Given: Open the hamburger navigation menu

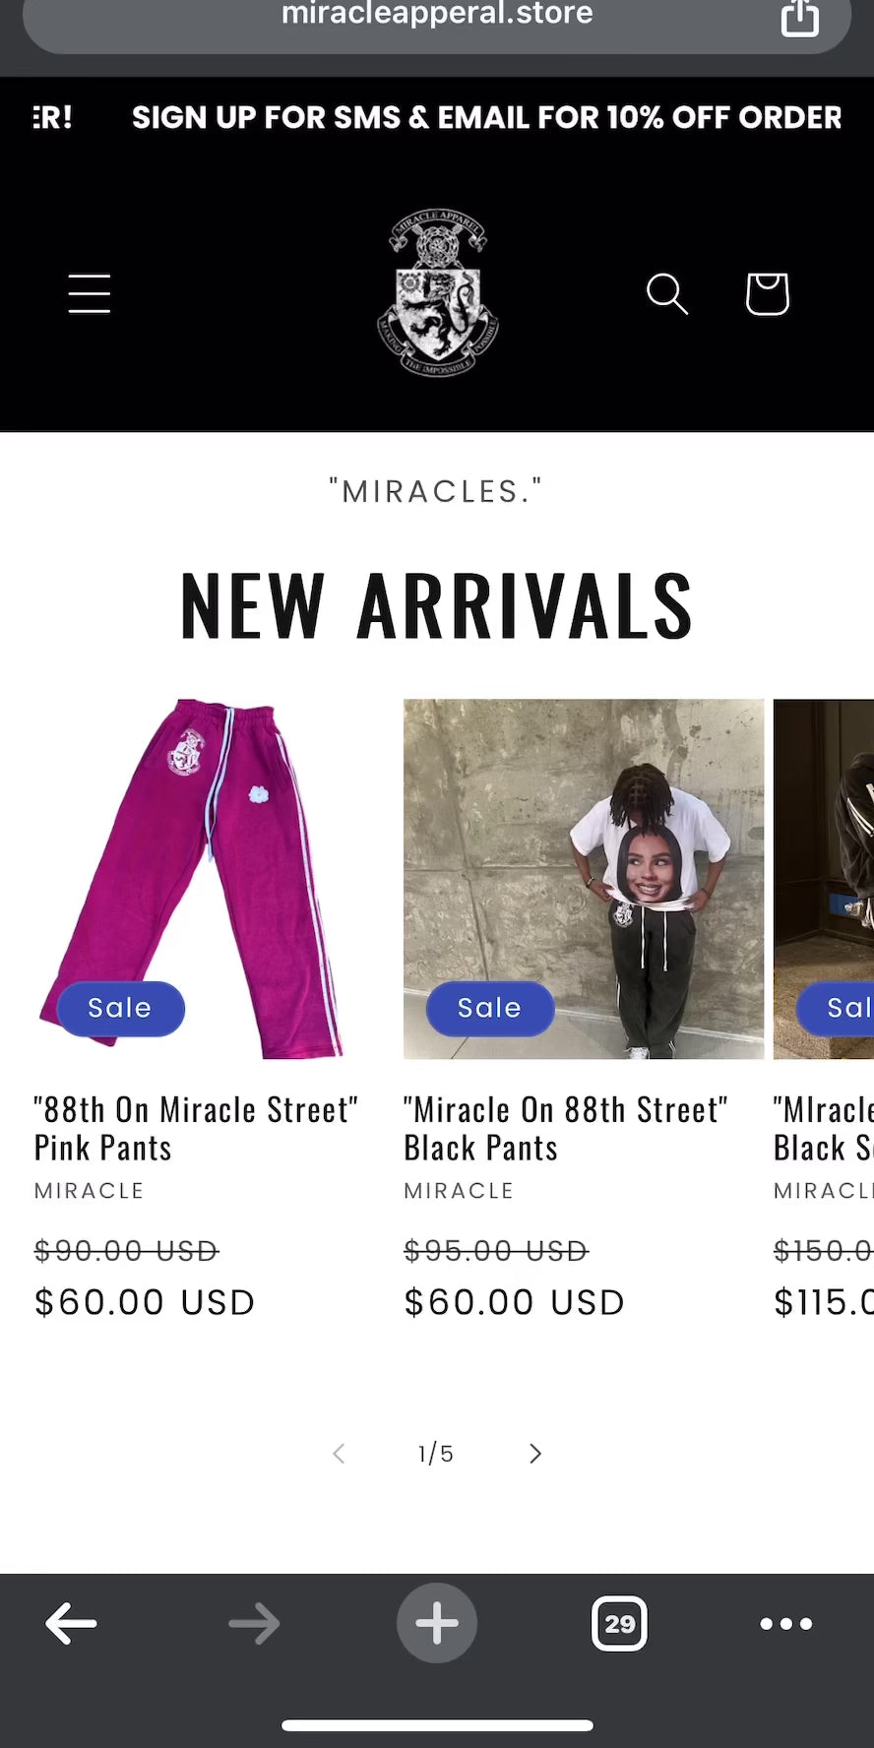Looking at the screenshot, I should pyautogui.click(x=89, y=293).
